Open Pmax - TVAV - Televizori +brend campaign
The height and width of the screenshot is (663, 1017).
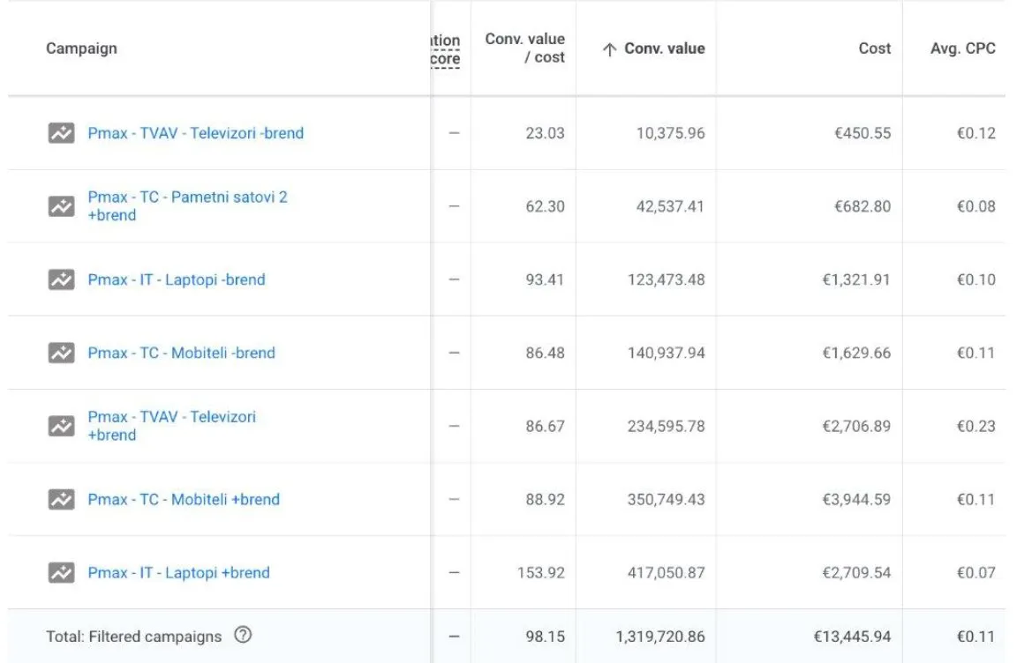click(172, 426)
